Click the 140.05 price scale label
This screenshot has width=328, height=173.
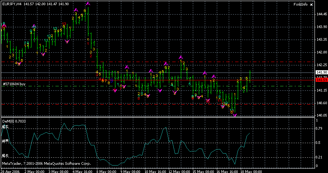coord(322,115)
